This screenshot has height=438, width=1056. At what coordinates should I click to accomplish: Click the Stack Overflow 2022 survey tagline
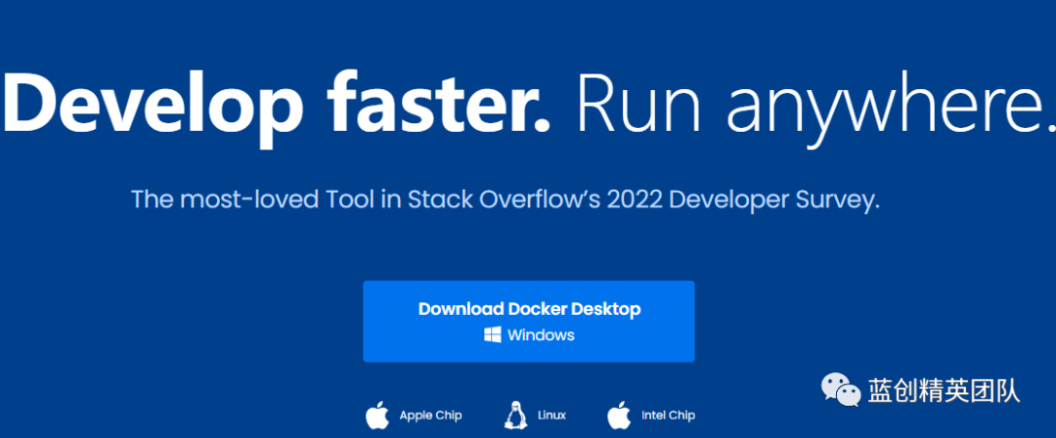point(506,200)
